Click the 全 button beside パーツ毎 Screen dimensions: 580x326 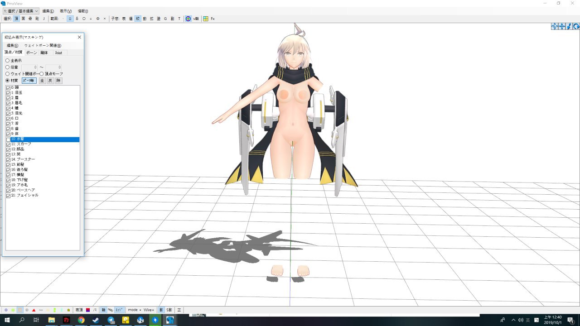pos(42,81)
